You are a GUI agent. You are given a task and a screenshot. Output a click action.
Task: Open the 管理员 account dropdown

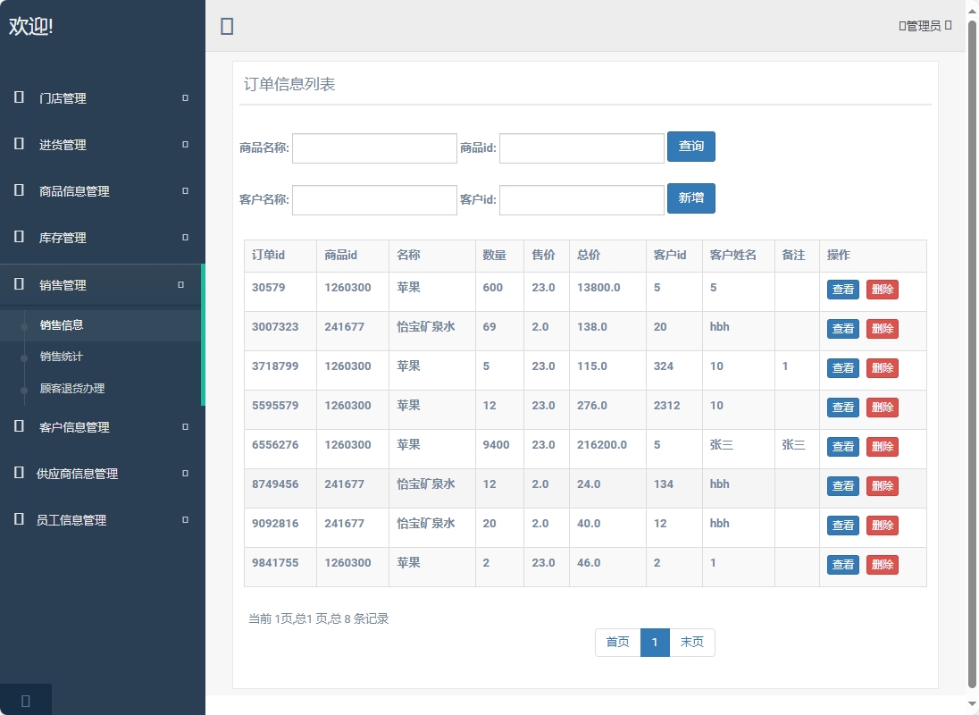coord(925,26)
